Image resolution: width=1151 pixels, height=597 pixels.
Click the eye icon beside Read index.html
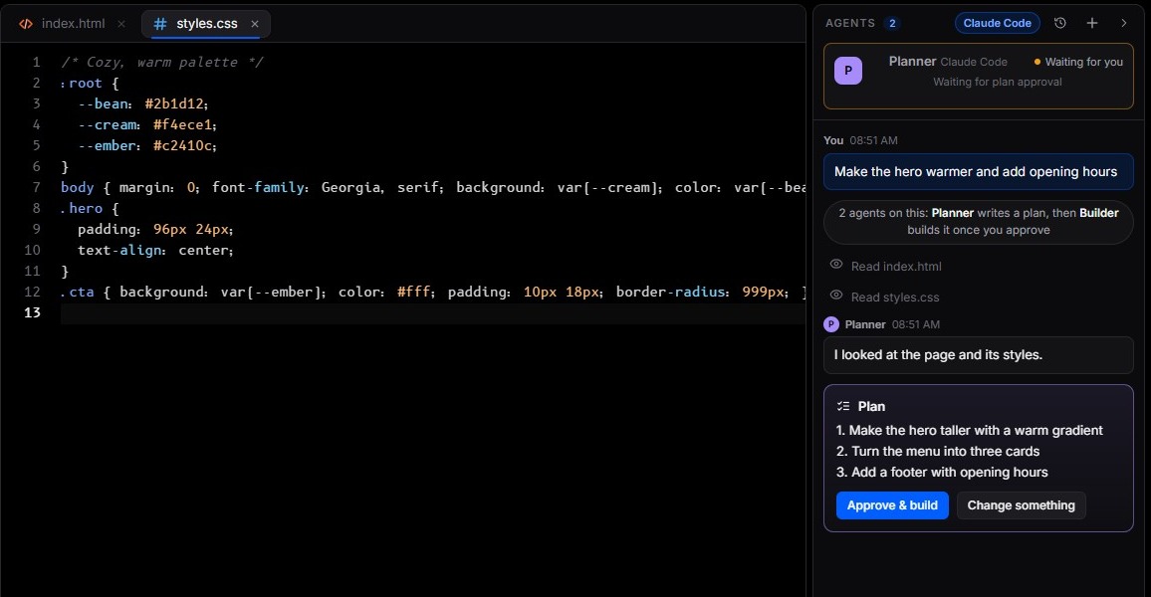tap(835, 264)
